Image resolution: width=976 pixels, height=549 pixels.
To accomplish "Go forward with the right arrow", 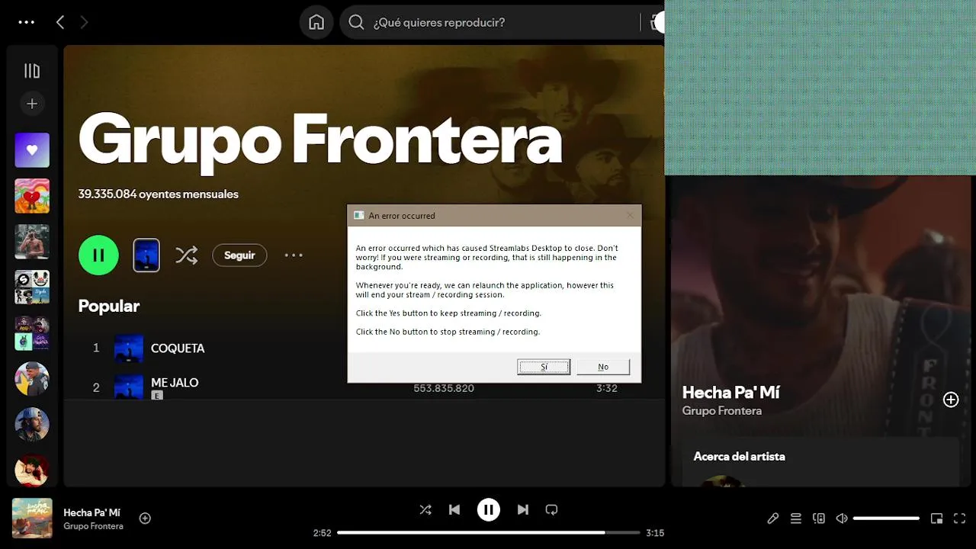I will [x=84, y=22].
